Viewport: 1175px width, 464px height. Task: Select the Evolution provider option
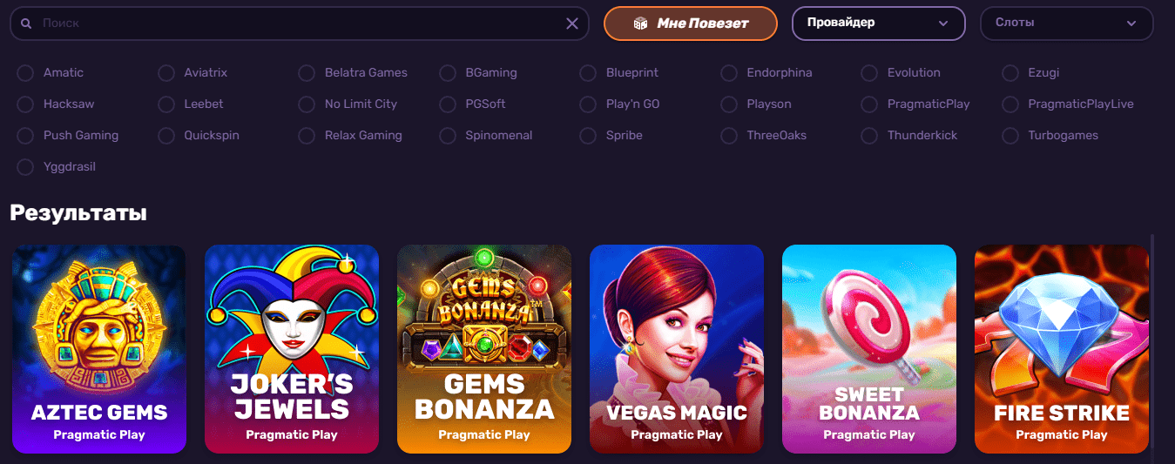click(869, 73)
